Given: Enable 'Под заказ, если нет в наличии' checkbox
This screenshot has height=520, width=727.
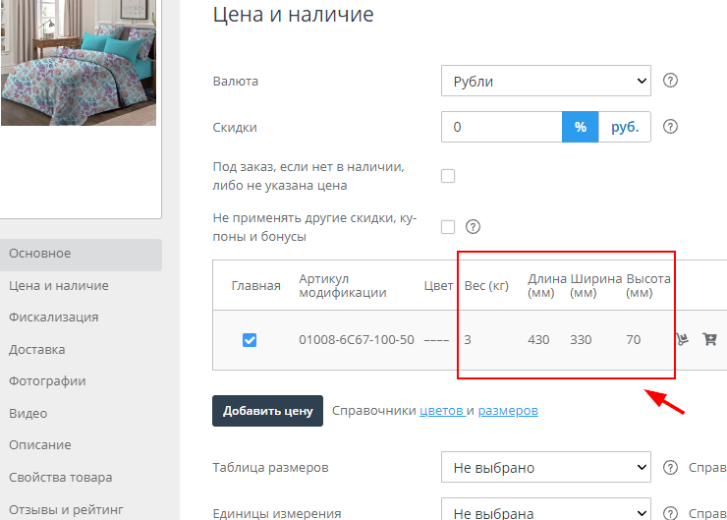Looking at the screenshot, I should coord(448,176).
